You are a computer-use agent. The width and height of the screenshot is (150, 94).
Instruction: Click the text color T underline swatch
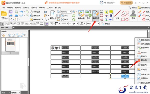[x=82, y=24]
